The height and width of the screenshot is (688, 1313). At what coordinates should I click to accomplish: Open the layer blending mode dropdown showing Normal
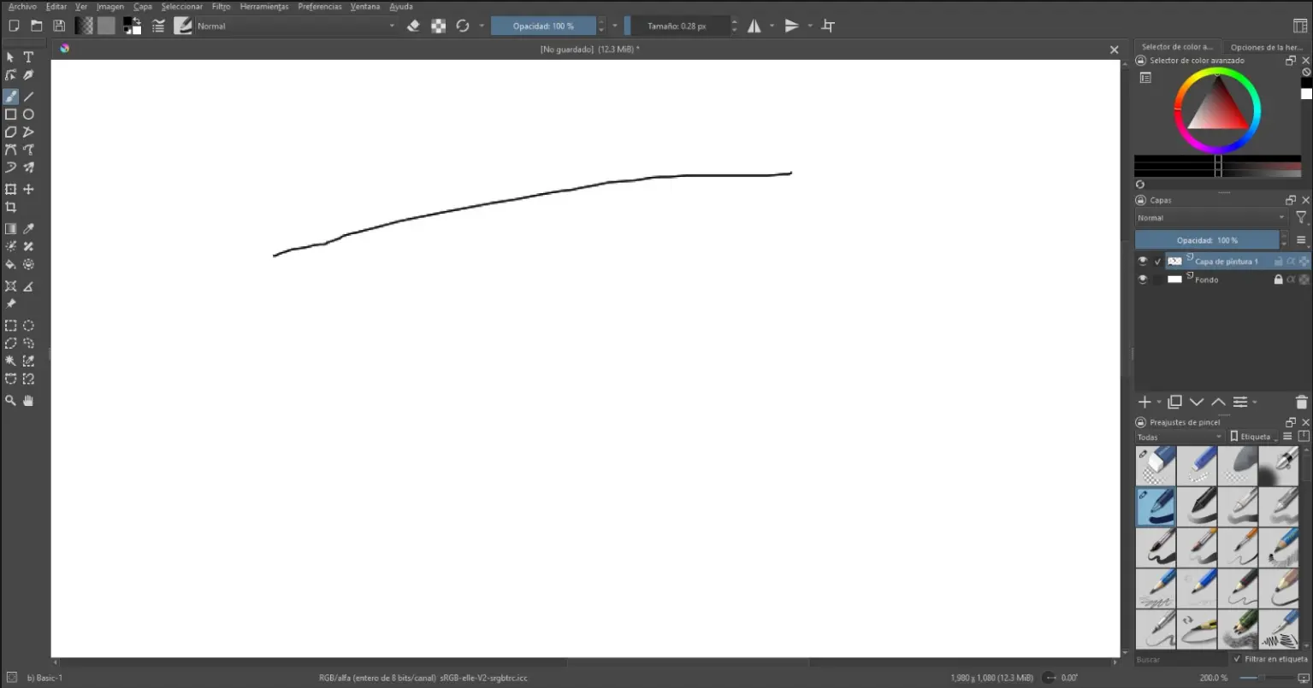[x=1209, y=217]
